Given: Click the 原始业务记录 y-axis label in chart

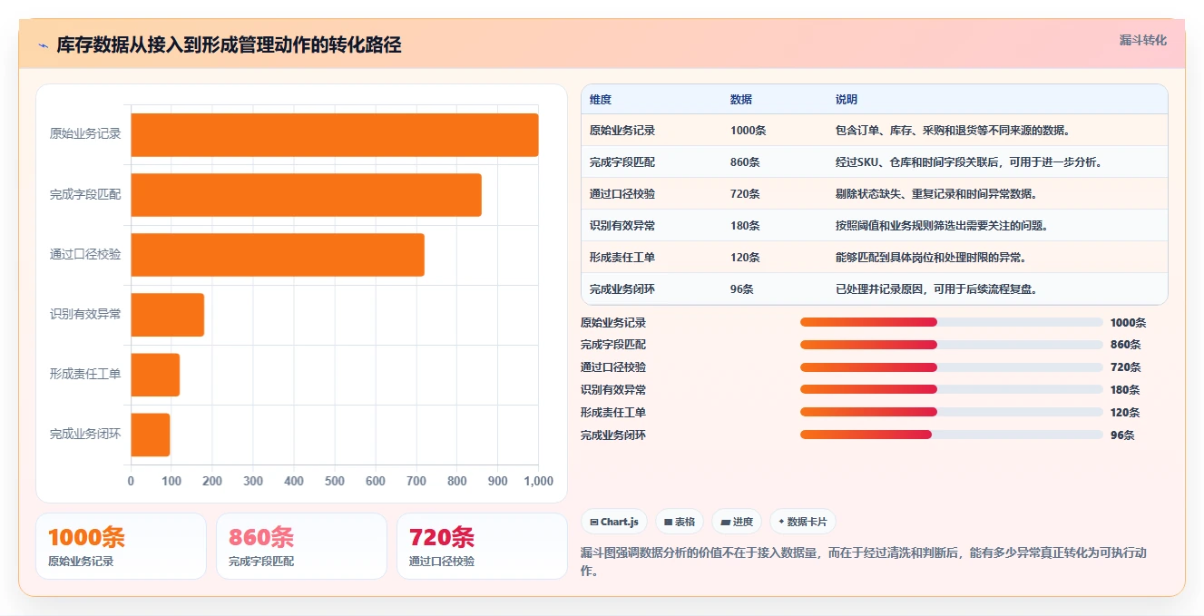Looking at the screenshot, I should pyautogui.click(x=85, y=134).
